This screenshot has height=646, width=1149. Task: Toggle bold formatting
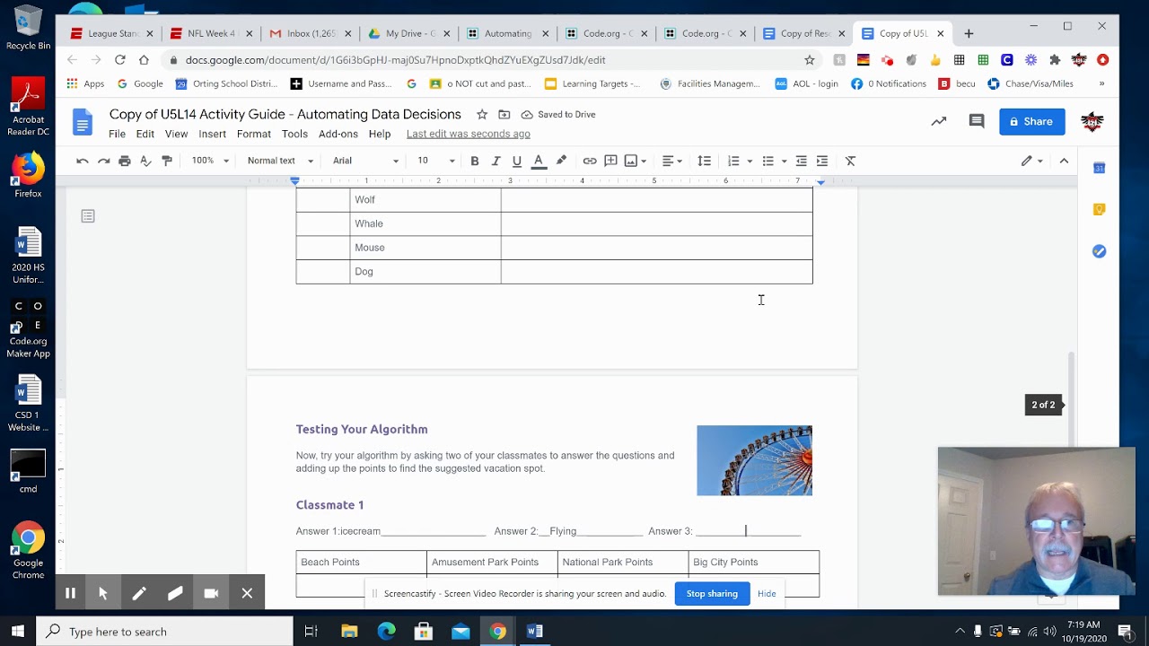tap(475, 161)
